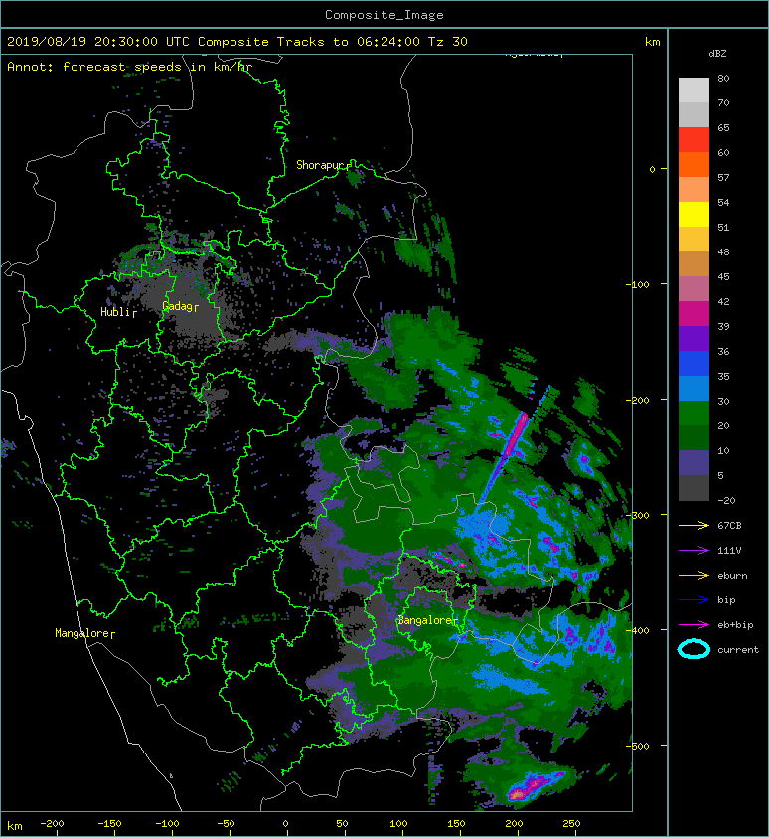The width and height of the screenshot is (769, 837).
Task: Select the 20-30 dBZ green swatch
Action: pos(693,414)
